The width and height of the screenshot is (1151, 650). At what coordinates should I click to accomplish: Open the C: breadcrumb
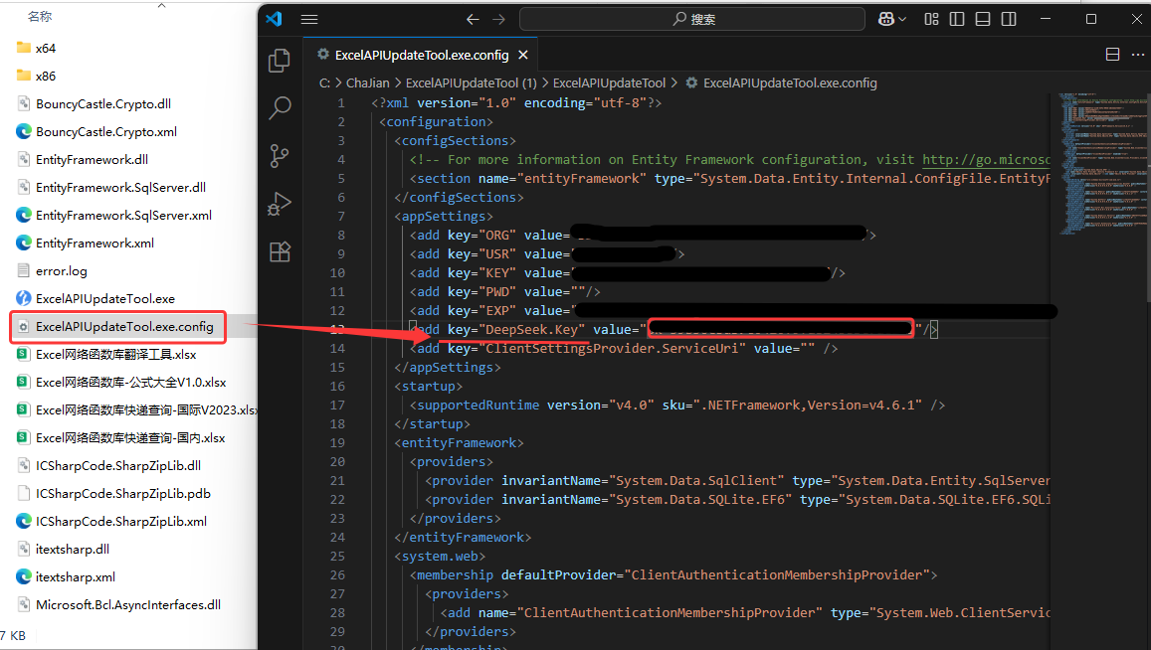pyautogui.click(x=324, y=83)
